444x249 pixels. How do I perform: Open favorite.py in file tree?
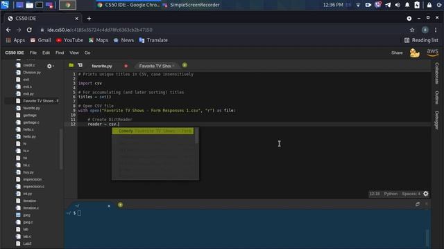coord(31,108)
